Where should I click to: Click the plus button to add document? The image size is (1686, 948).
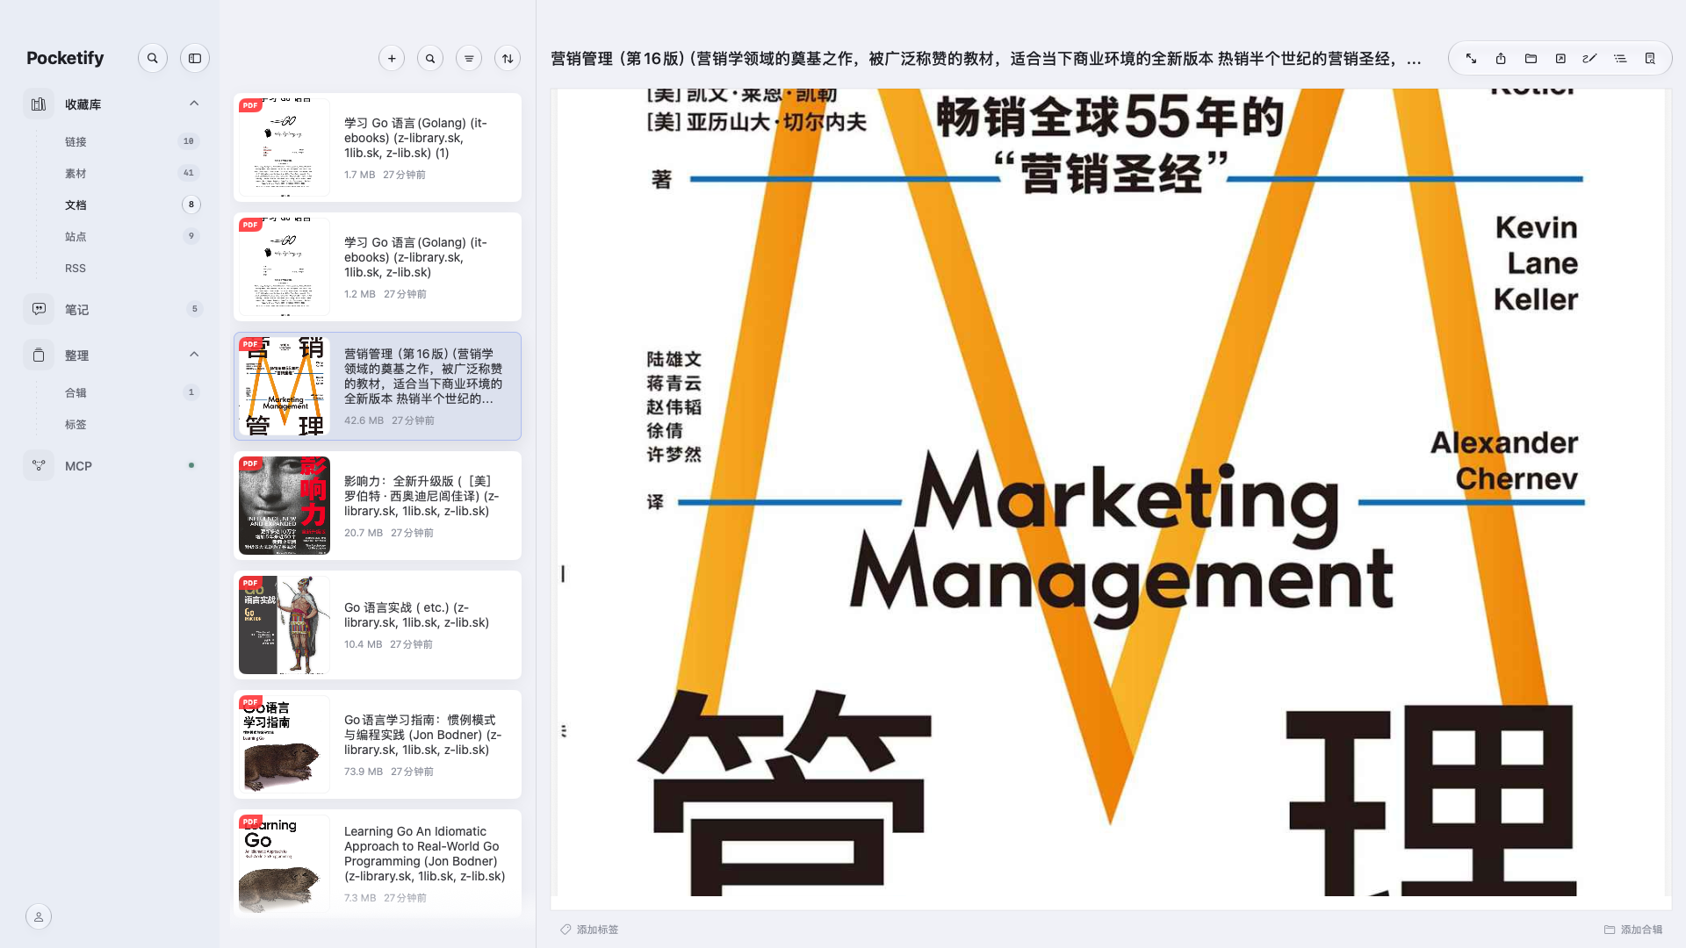click(392, 58)
